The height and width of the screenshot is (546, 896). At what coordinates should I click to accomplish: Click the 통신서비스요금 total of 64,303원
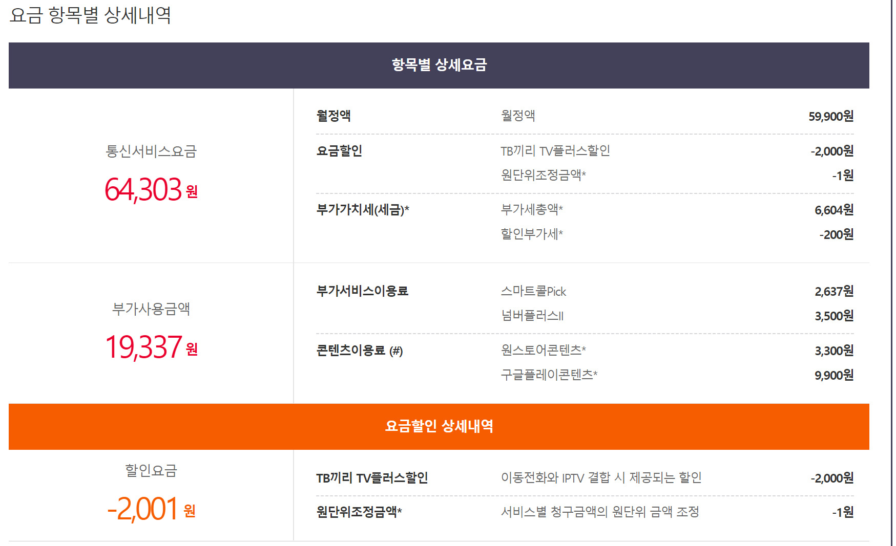tap(151, 190)
